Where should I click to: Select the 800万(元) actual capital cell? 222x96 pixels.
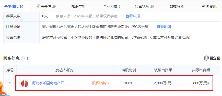pos(201,83)
